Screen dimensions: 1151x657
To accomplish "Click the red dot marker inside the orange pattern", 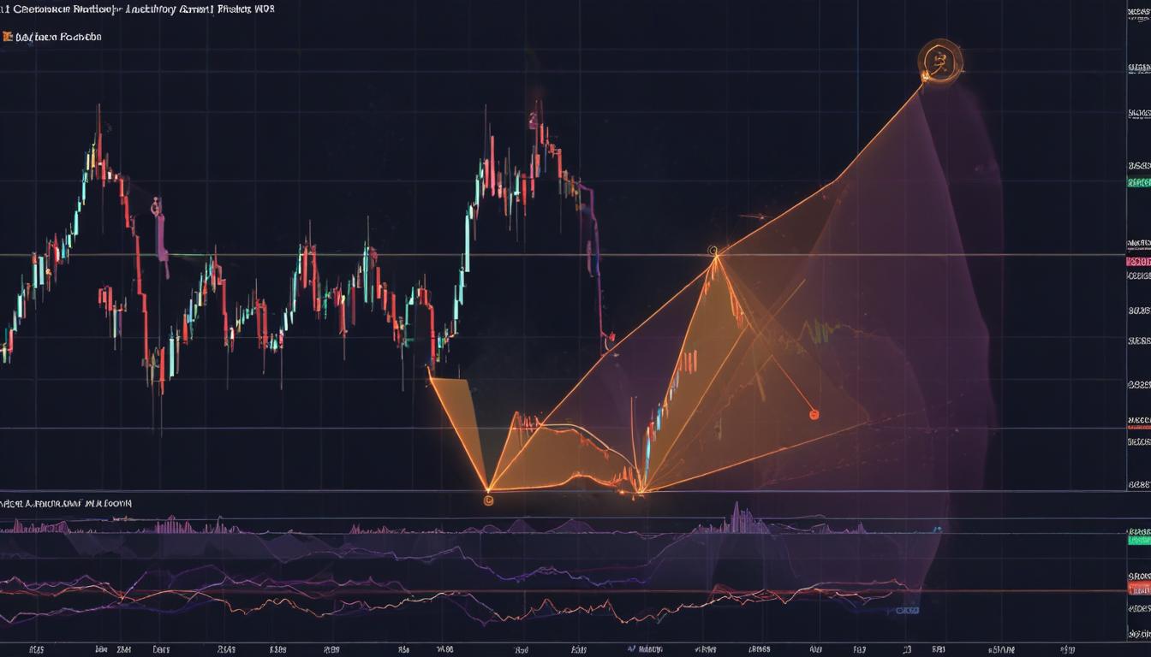I will (x=814, y=415).
